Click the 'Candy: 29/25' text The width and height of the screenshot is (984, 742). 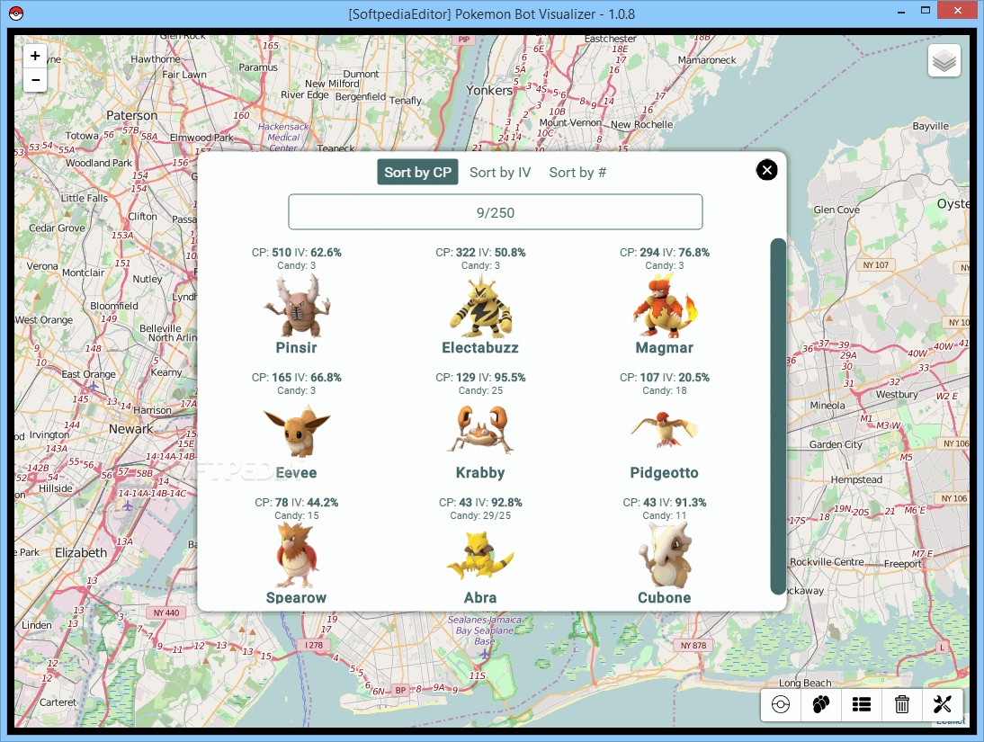coord(480,515)
